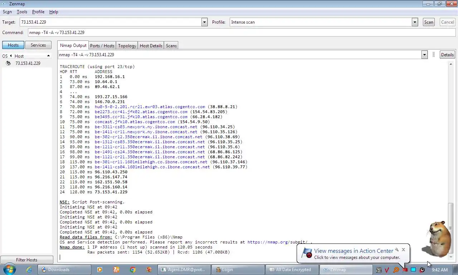Click the Target input field
The width and height of the screenshot is (458, 275).
(111, 22)
